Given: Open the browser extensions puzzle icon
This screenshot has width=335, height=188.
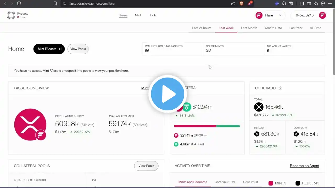Looking at the screenshot, I should point(284,3).
